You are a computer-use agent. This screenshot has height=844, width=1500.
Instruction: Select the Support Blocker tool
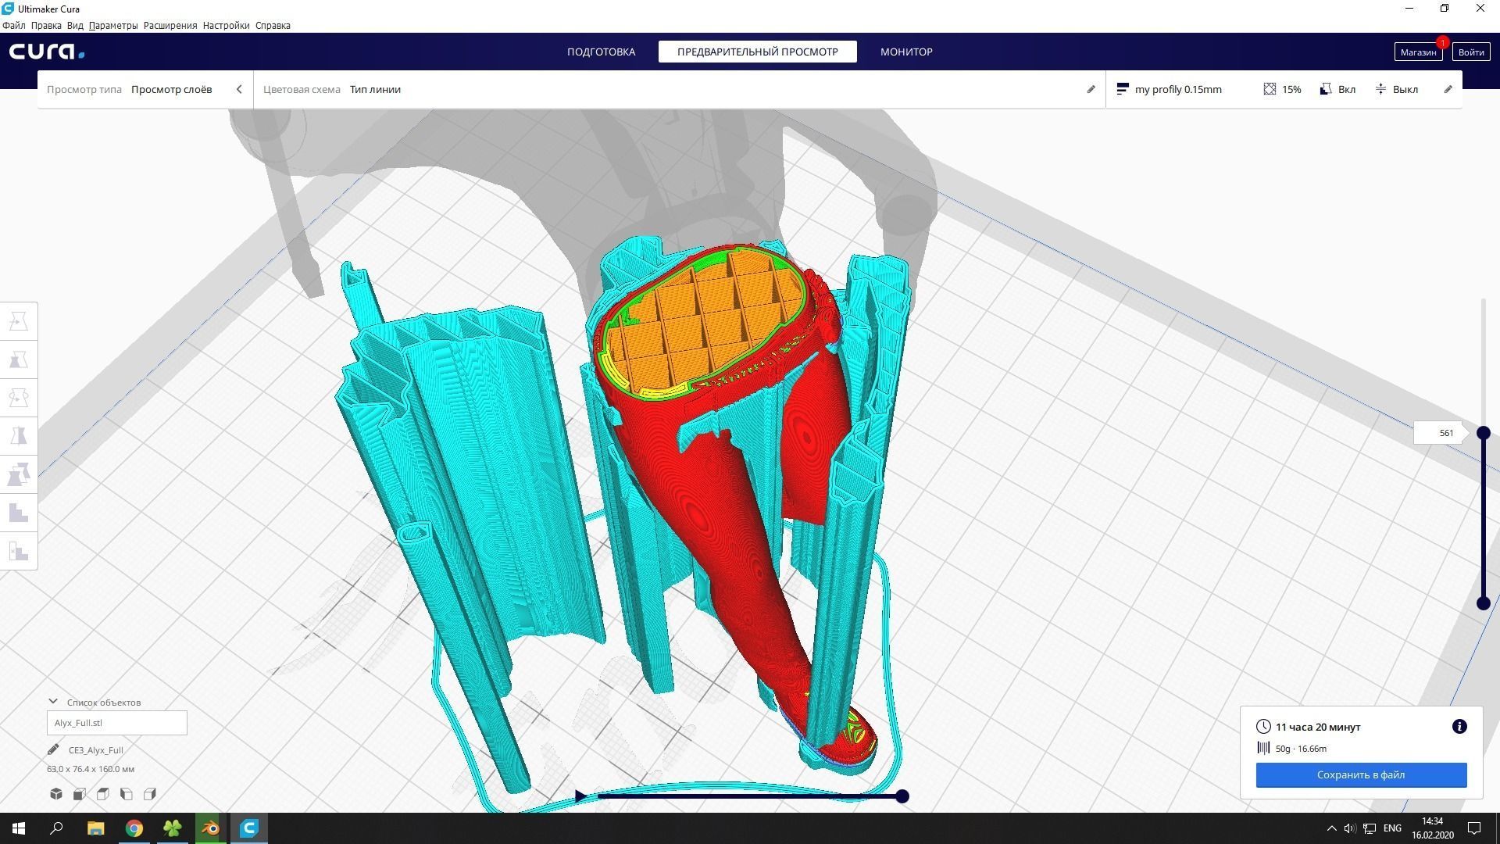pos(19,551)
